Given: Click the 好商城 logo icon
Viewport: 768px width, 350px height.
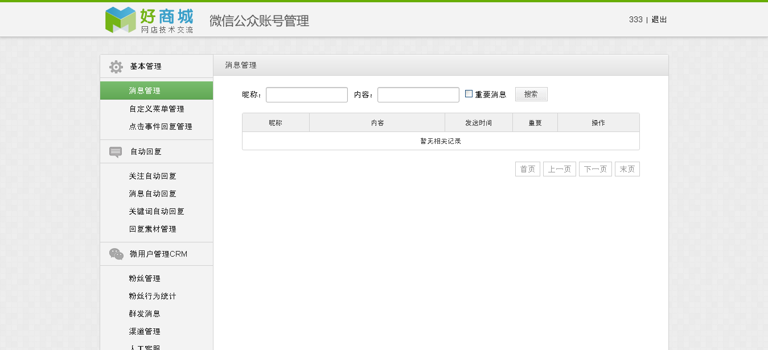Looking at the screenshot, I should coord(120,20).
